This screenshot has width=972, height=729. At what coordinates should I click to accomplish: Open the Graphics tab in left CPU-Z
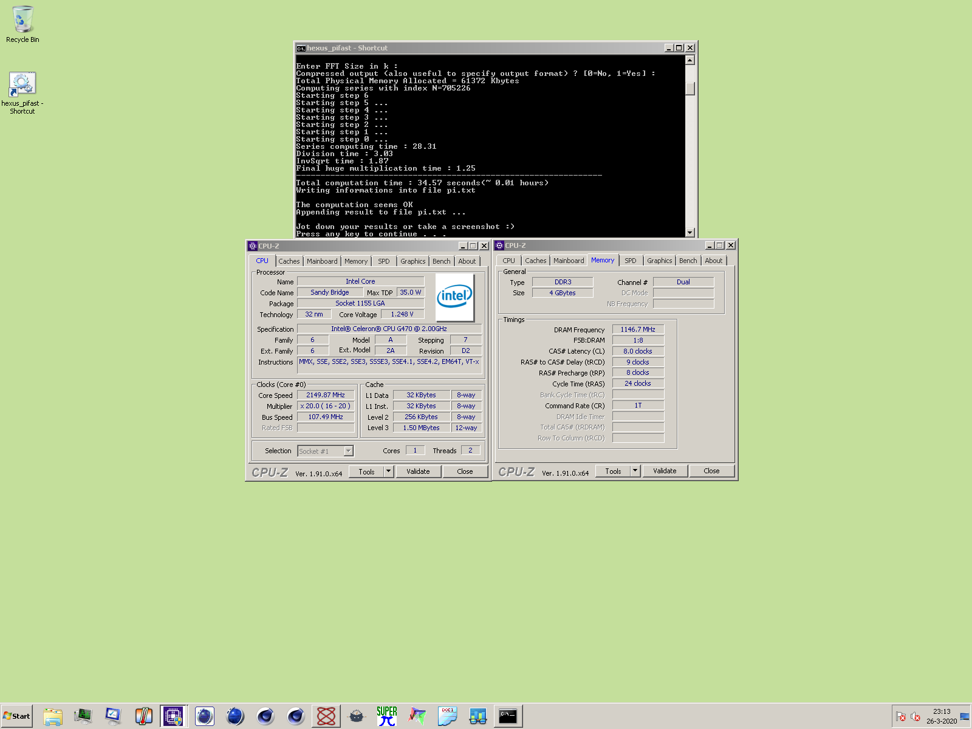[413, 261]
